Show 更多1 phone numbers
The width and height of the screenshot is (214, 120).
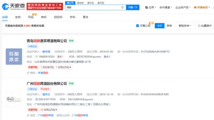(x=60, y=57)
